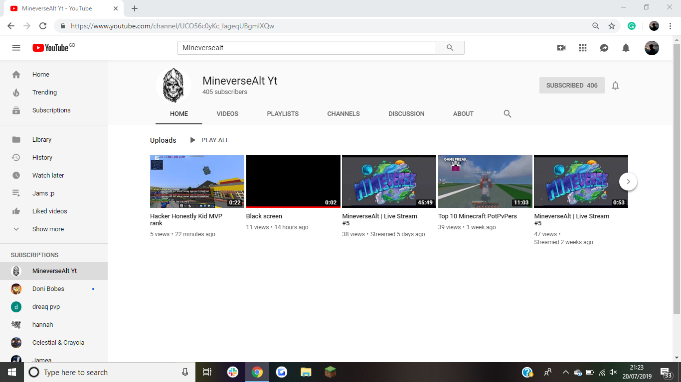Open Liked videos in the sidebar
Viewport: 681px width, 382px height.
click(x=54, y=211)
